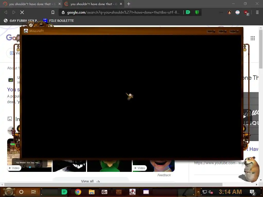Click the 3:14 AM taskbar clock
The width and height of the screenshot is (263, 197).
coord(230,192)
